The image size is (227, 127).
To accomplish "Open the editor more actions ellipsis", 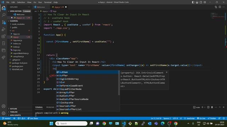I will click(224, 7).
